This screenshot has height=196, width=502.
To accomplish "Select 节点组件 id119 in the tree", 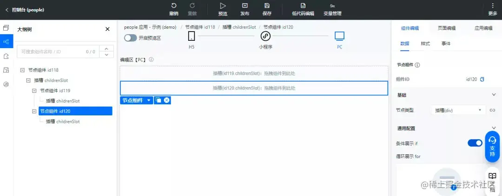I will 55,91.
